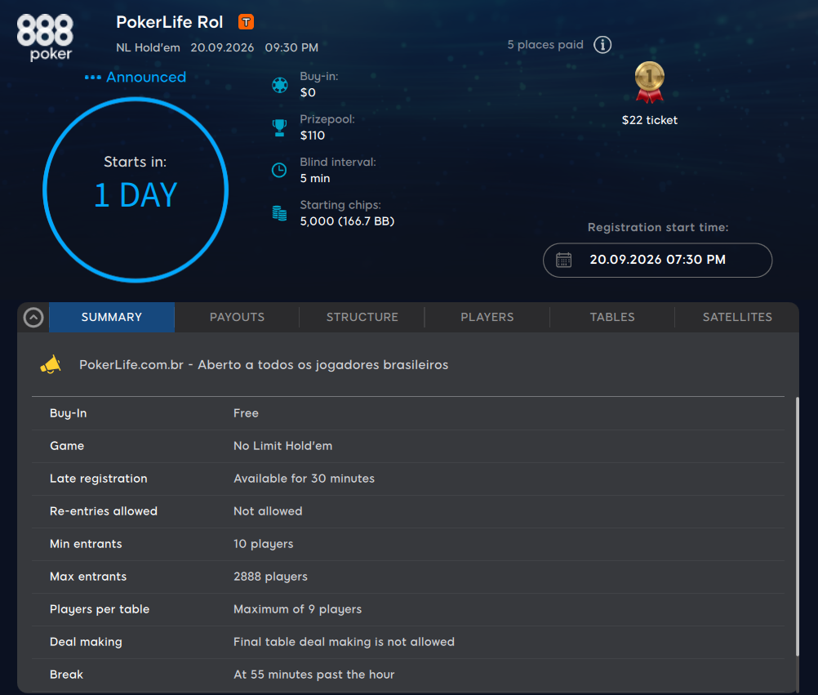Click the orange tournament T badge

[247, 22]
